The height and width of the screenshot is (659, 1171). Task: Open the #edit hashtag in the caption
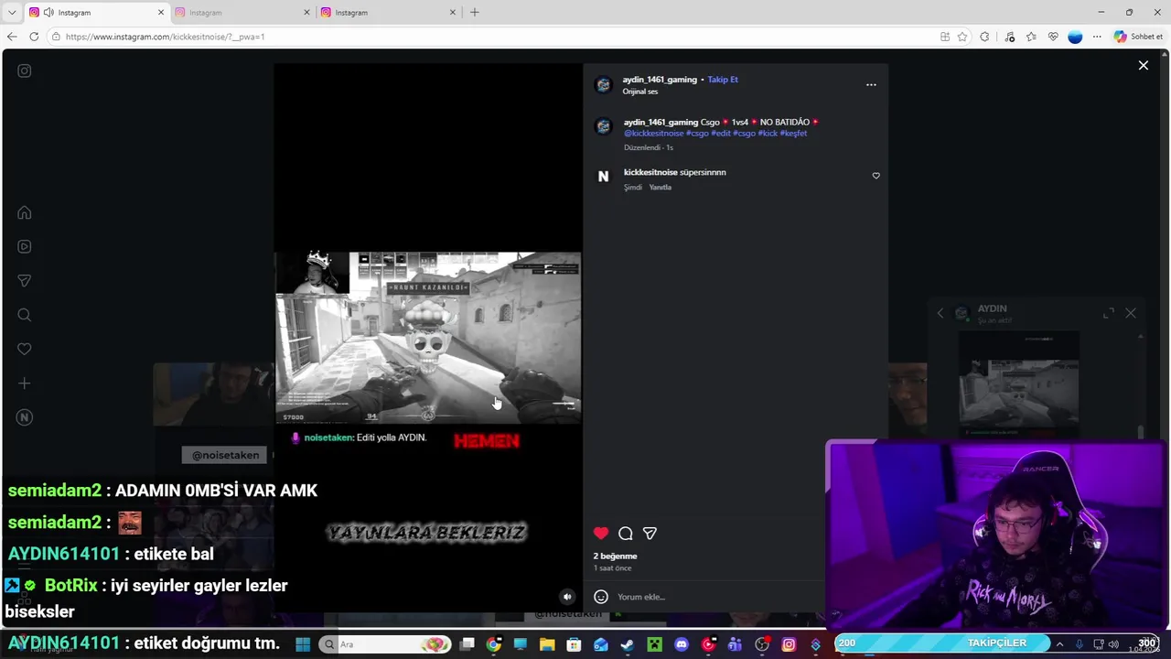[721, 134]
